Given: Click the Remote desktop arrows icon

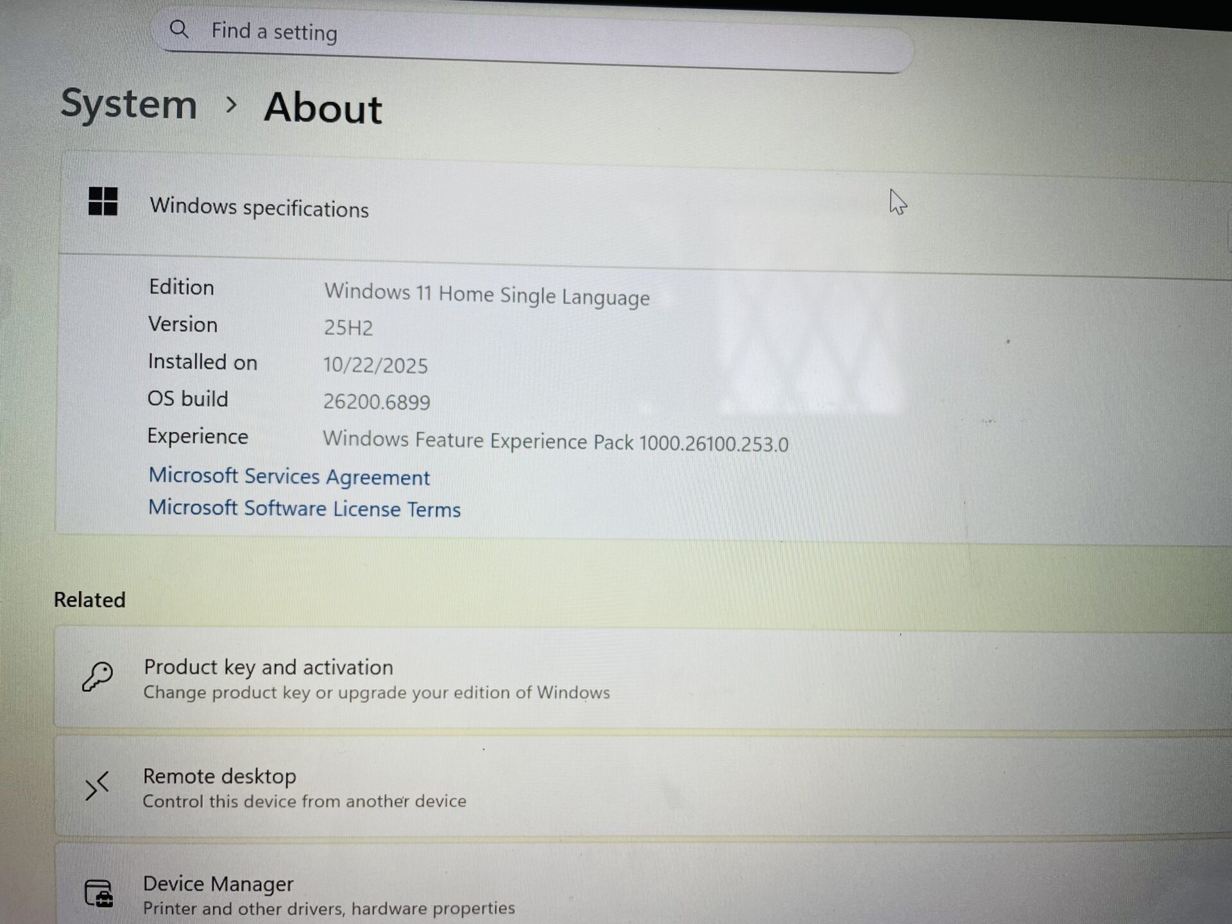Looking at the screenshot, I should pyautogui.click(x=97, y=786).
